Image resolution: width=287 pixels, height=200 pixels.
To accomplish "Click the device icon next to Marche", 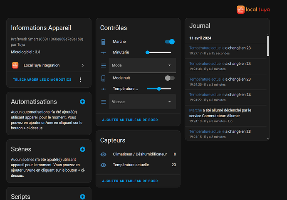I will coord(104,42).
